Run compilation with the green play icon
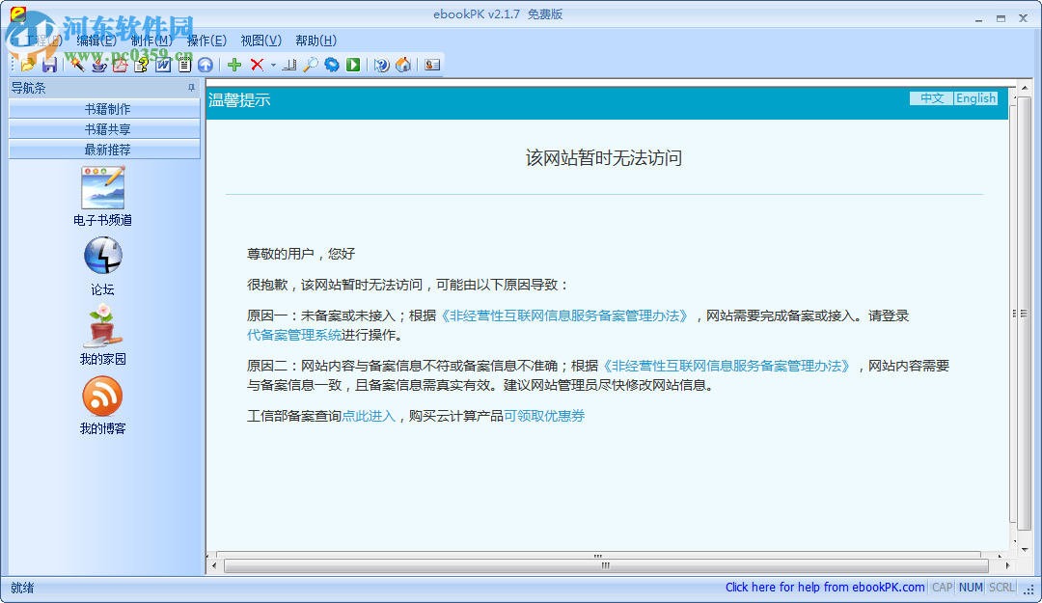The image size is (1042, 603). point(351,65)
